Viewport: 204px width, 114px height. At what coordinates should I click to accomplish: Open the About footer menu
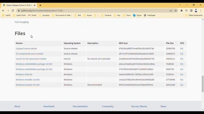(17, 106)
